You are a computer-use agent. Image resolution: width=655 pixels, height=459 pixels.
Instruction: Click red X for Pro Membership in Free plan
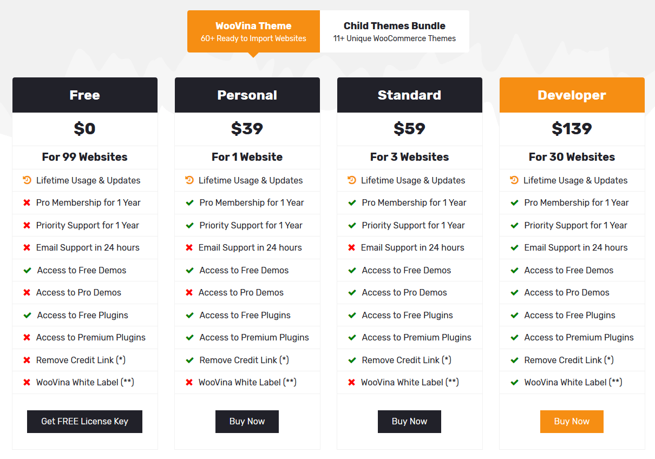point(27,203)
